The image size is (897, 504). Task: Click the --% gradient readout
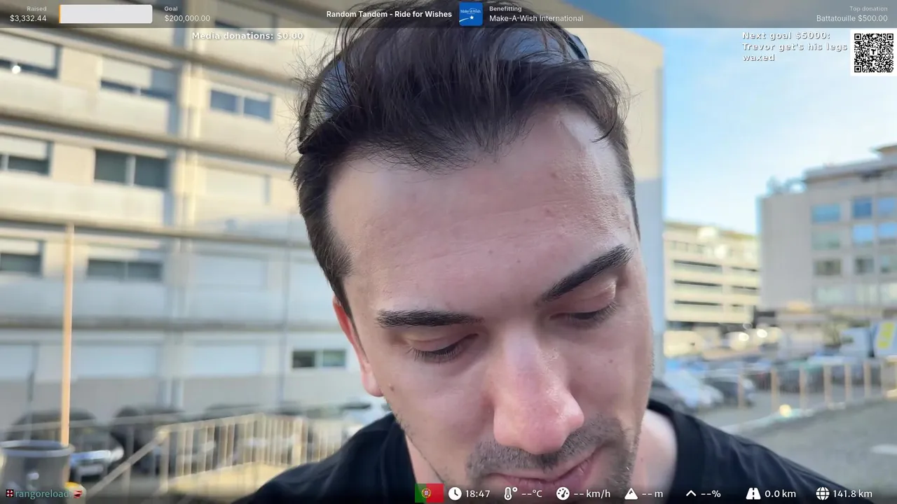[x=711, y=493]
